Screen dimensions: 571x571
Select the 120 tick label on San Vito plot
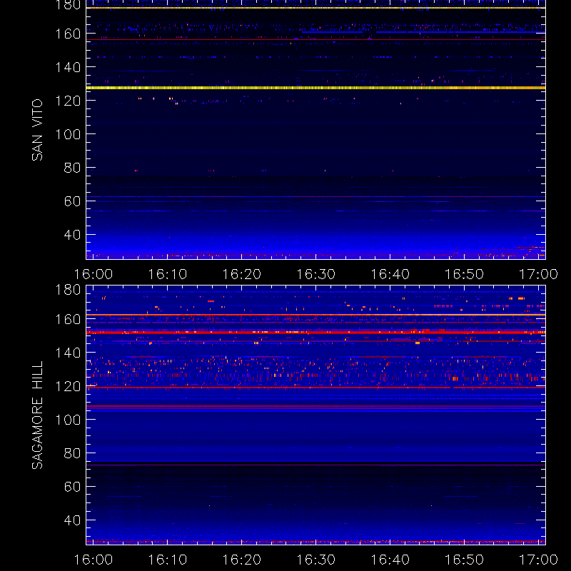coord(68,101)
